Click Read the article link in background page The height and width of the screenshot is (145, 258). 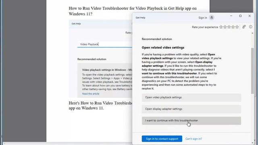(x=91, y=94)
